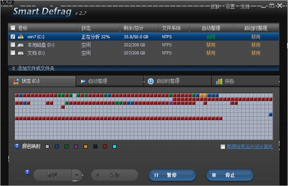Check the 本地磁盘 (D:) drive checkbox
This screenshot has width=288, height=186.
(13, 45)
